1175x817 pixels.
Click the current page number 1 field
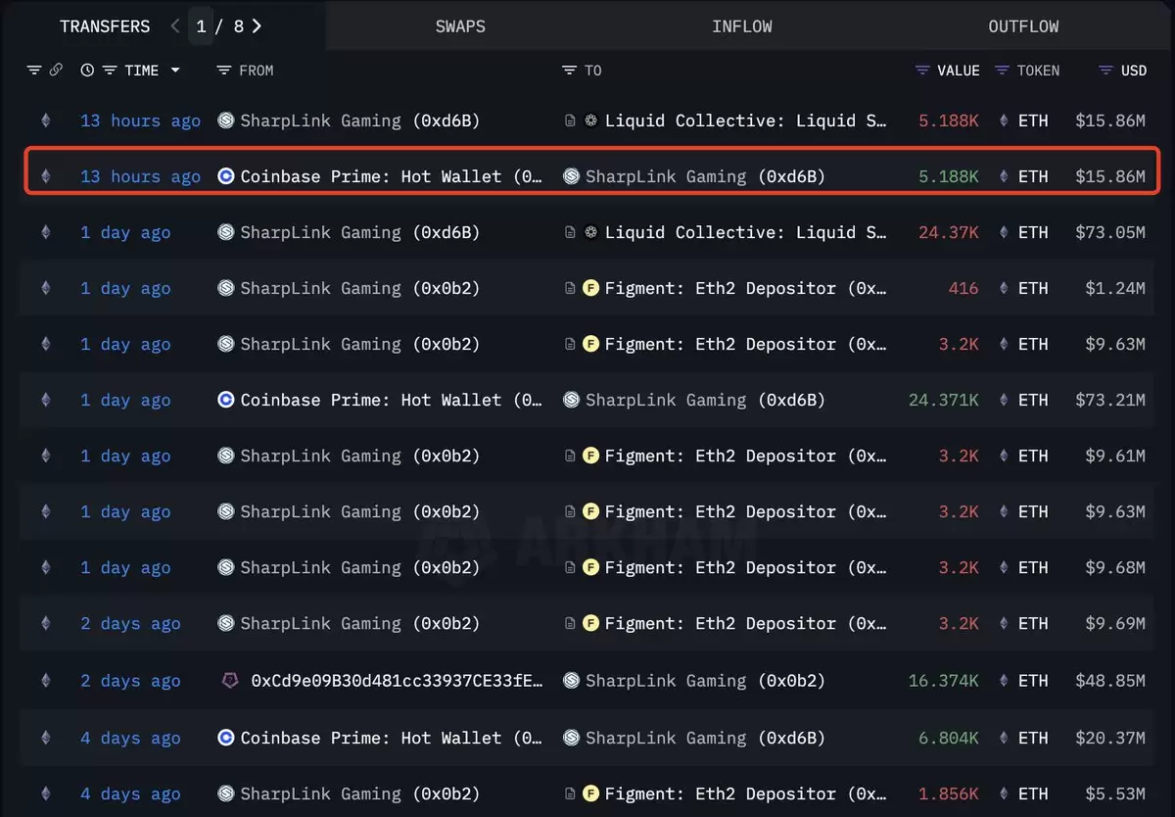(201, 26)
